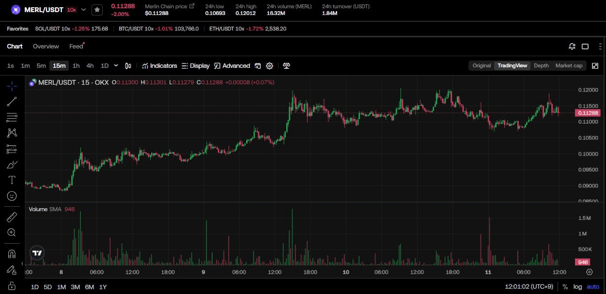Toggle log scale on price axis

tap(578, 287)
